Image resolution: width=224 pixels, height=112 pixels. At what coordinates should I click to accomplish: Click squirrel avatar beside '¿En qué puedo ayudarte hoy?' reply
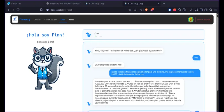coord(89,66)
